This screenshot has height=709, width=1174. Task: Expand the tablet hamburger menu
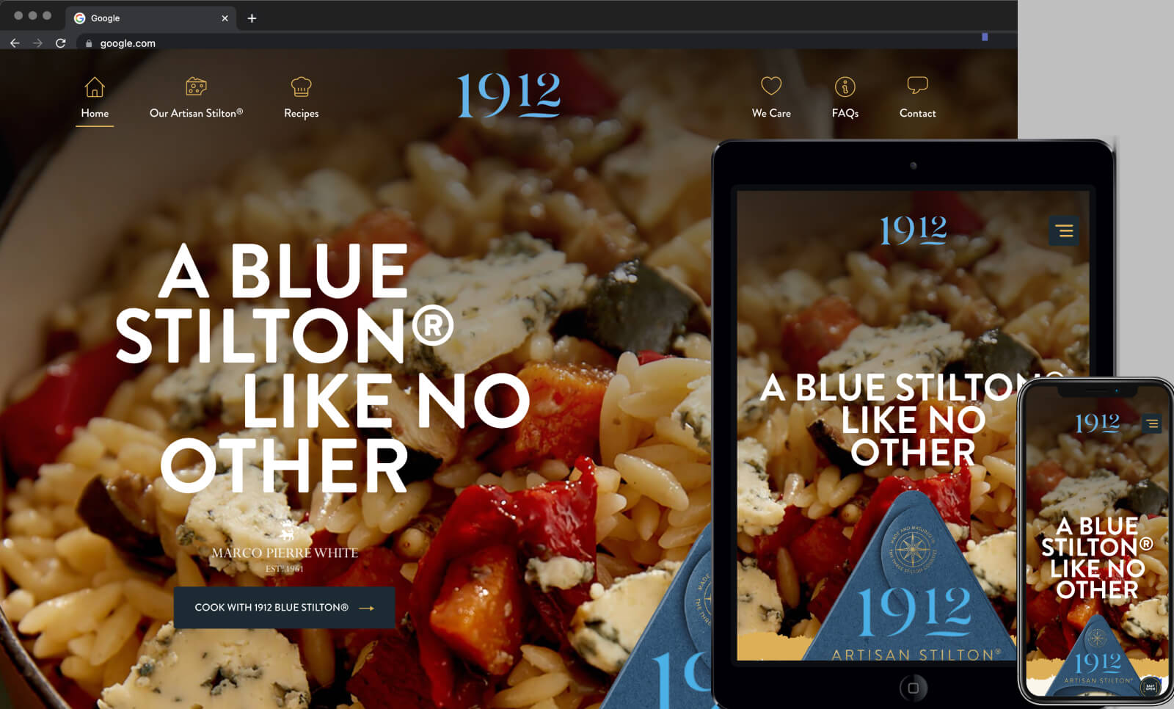click(x=1064, y=231)
